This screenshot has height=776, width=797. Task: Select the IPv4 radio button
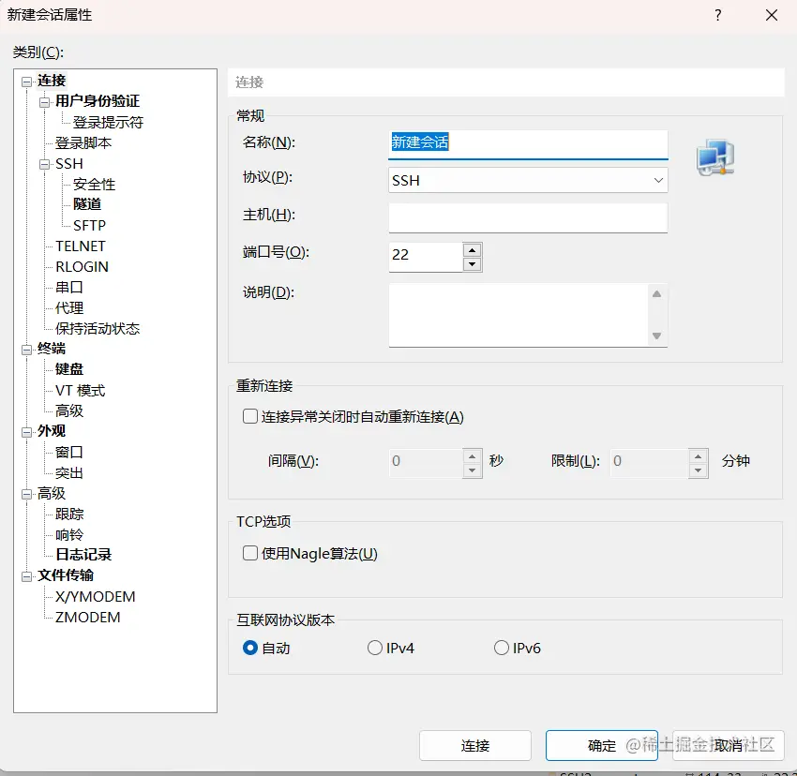coord(375,648)
